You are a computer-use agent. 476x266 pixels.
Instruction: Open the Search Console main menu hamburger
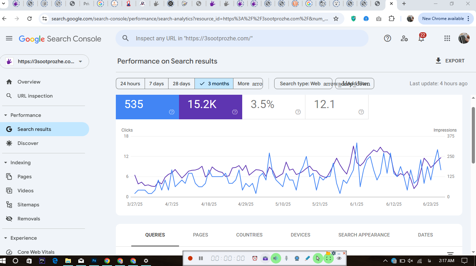click(x=9, y=39)
